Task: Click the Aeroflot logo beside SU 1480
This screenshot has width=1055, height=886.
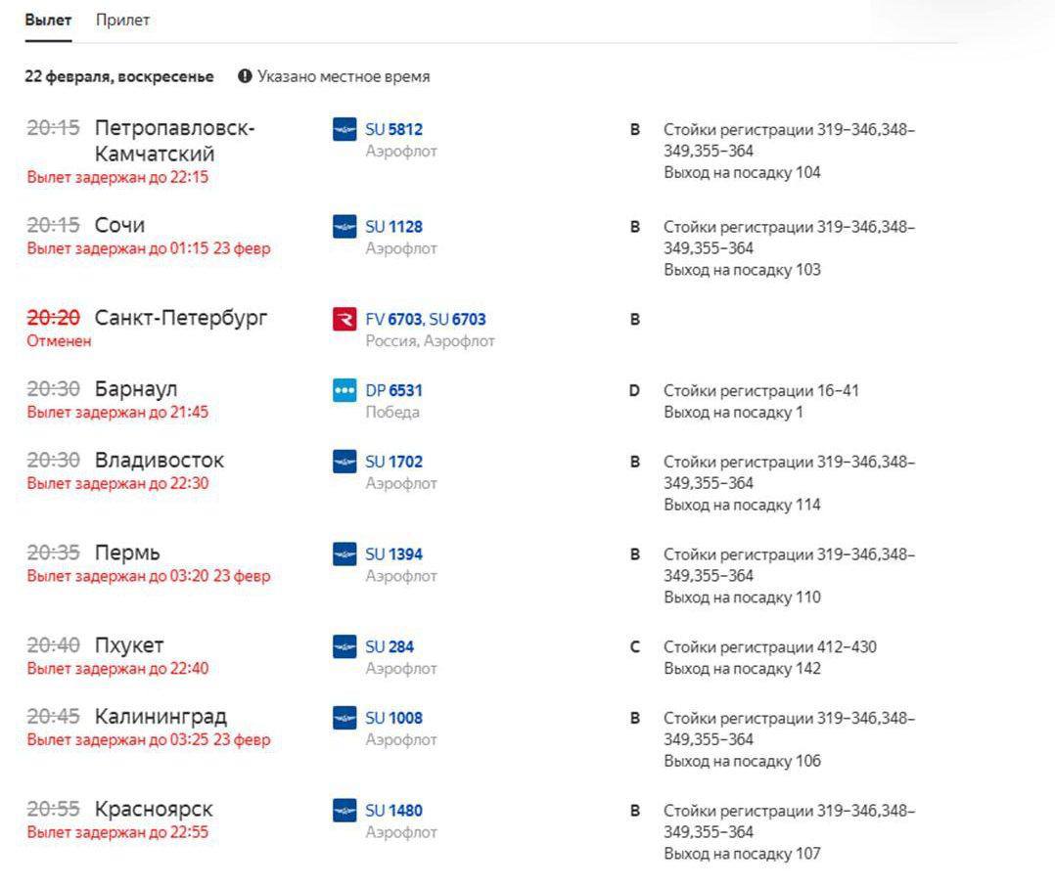Action: (x=344, y=811)
